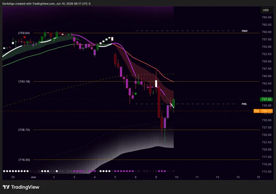Click the (716.55) level label
The width and height of the screenshot is (276, 194).
(24, 160)
